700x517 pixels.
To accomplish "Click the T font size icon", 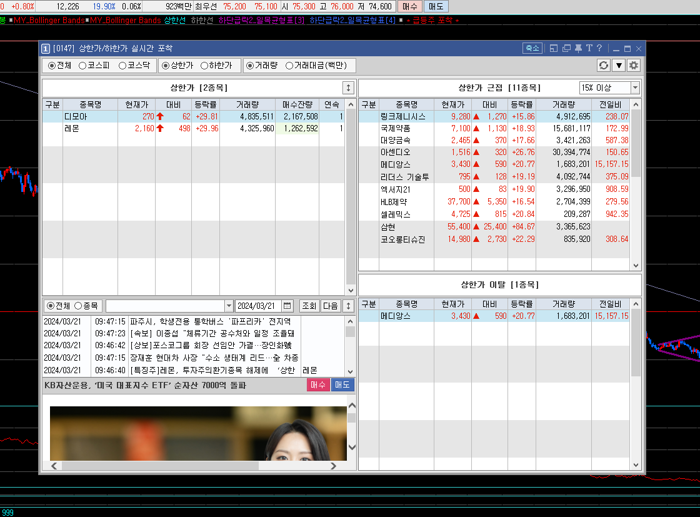I will (x=589, y=48).
